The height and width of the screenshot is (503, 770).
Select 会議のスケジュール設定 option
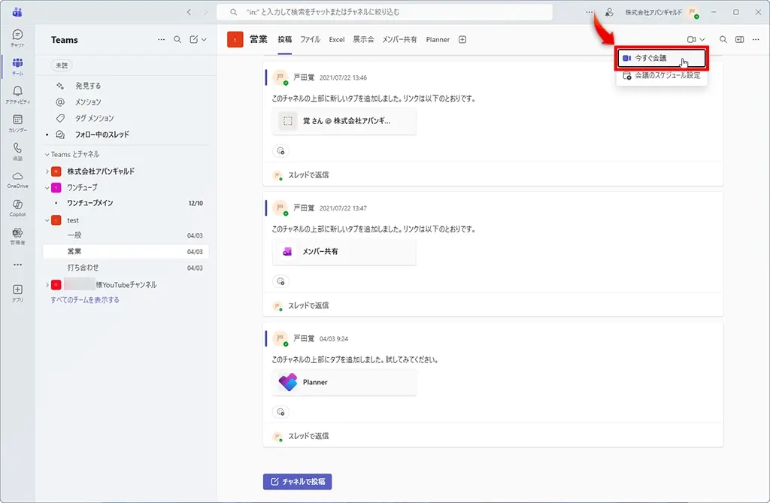(668, 75)
